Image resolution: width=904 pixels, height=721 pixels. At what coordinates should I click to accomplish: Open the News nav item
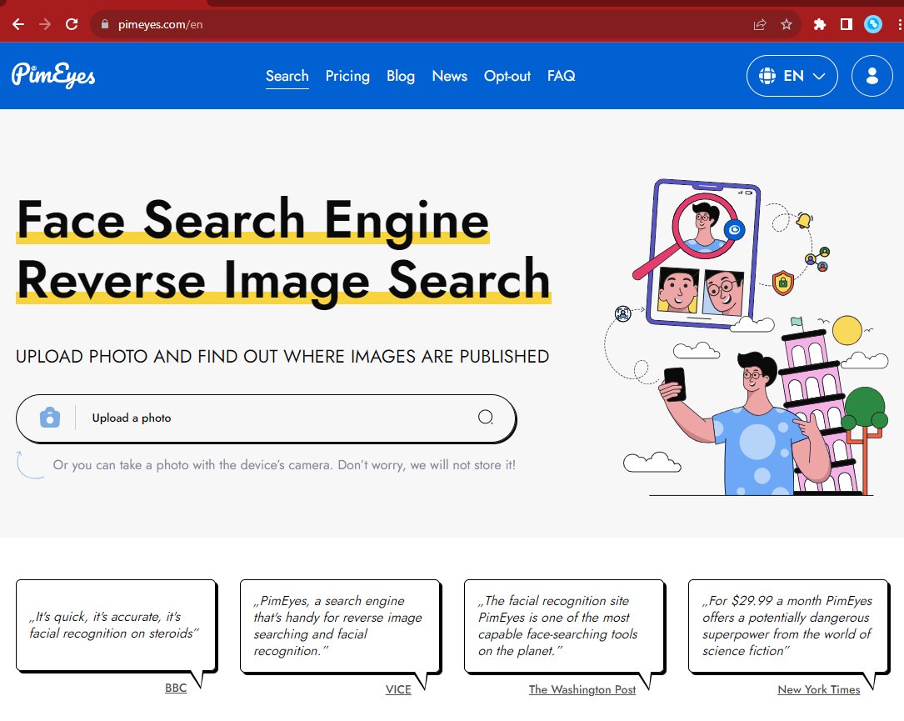point(450,76)
